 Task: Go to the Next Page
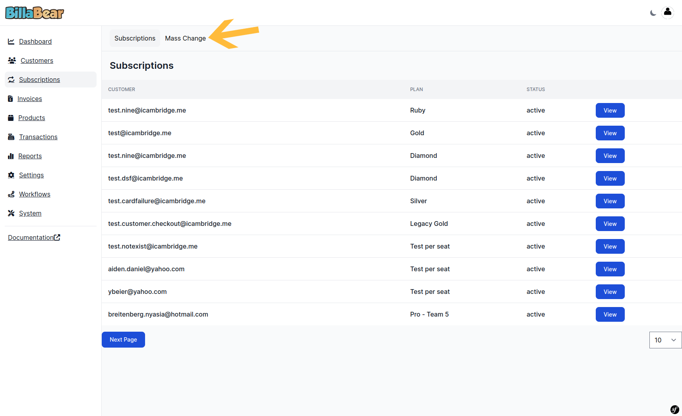pyautogui.click(x=123, y=340)
